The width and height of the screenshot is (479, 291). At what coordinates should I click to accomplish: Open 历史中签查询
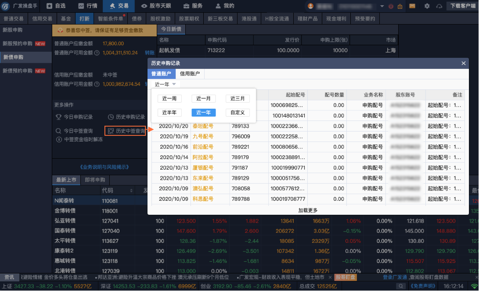point(126,131)
